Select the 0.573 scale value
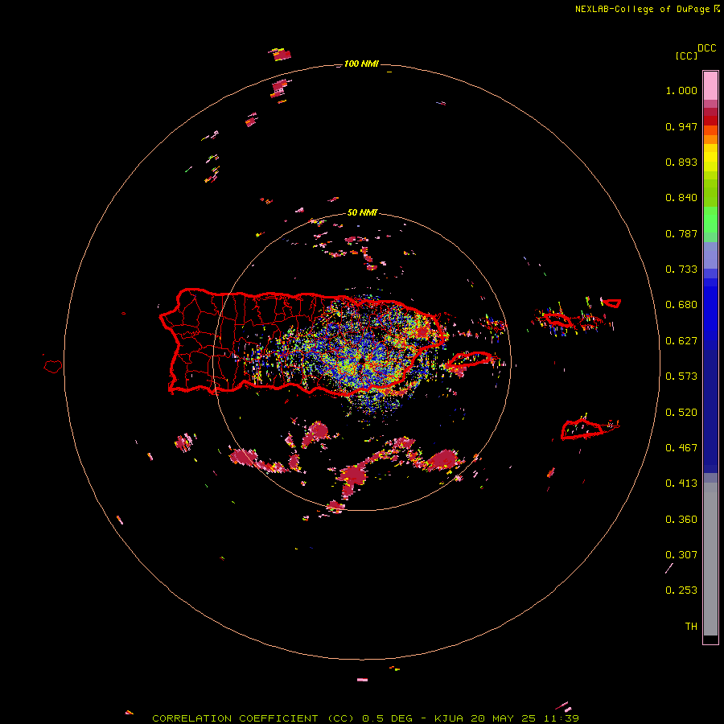This screenshot has height=724, width=724. (681, 376)
